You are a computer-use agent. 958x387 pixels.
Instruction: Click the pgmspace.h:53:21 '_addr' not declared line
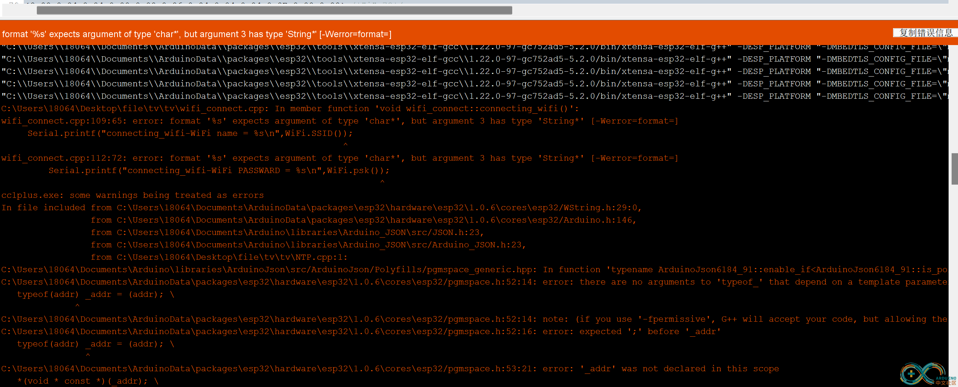tap(390, 369)
